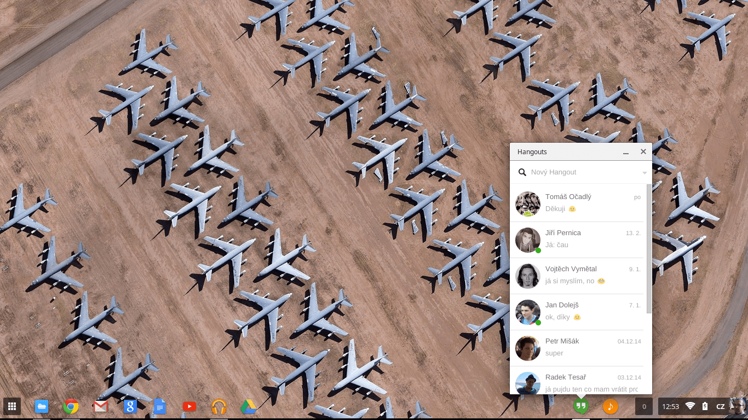Image resolution: width=748 pixels, height=420 pixels.
Task: Click the 12:53 clock in tray
Action: pyautogui.click(x=670, y=406)
